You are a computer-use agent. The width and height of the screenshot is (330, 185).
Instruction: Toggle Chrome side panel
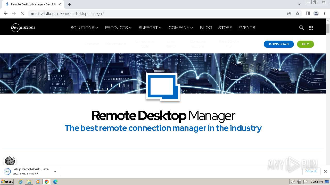[308, 13]
